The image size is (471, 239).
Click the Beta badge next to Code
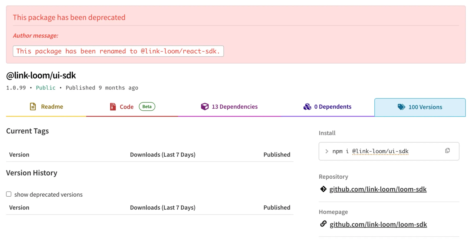click(147, 107)
